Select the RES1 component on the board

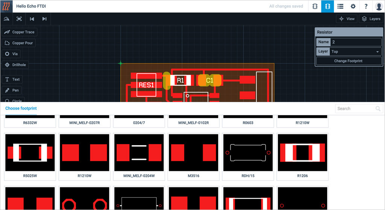(146, 85)
